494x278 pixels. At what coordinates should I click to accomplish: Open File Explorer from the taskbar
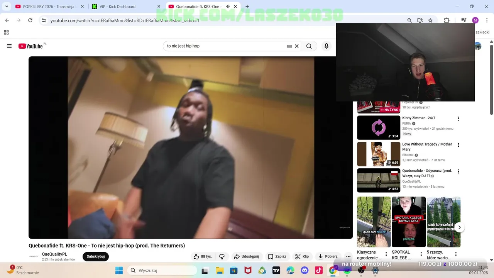(220, 270)
